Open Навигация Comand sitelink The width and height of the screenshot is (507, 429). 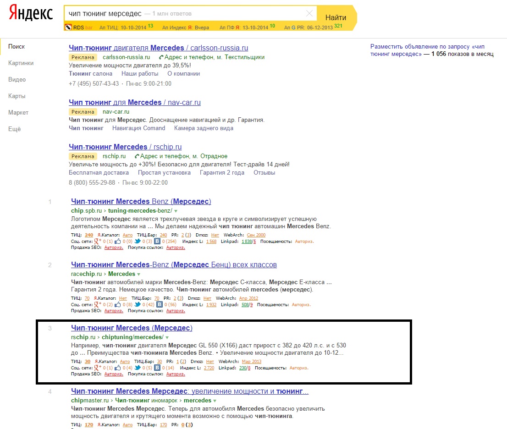[x=139, y=128]
